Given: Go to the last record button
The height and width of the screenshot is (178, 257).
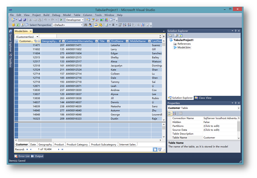Looking at the screenshot, I should 63,150.
